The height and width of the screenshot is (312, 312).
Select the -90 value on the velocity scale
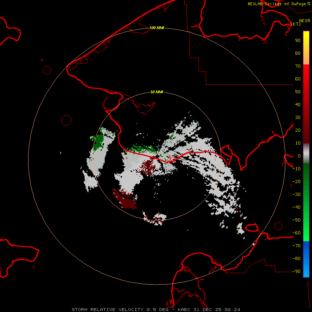(296, 271)
